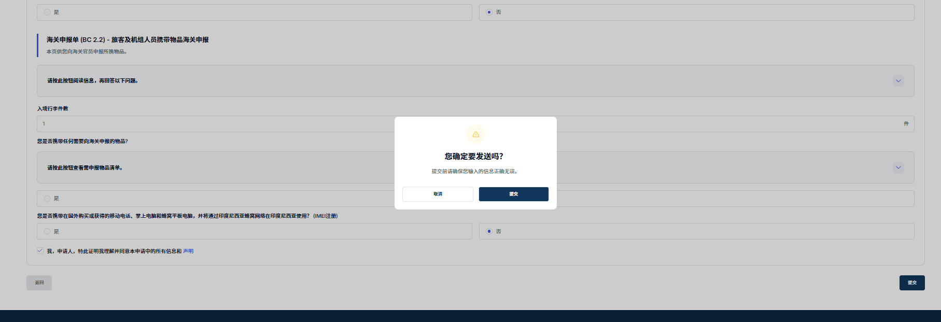Click the 您是否携带任何需要向海关申报的物品 question text
This screenshot has width=941, height=322.
(82, 141)
